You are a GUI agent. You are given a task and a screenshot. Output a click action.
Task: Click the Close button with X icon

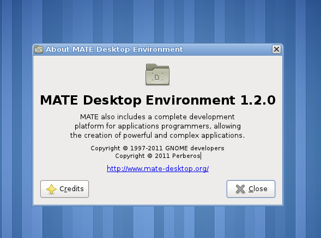[x=251, y=189]
